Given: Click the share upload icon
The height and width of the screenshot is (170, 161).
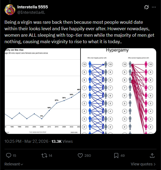Looking at the screenshot, I should pos(152,155).
